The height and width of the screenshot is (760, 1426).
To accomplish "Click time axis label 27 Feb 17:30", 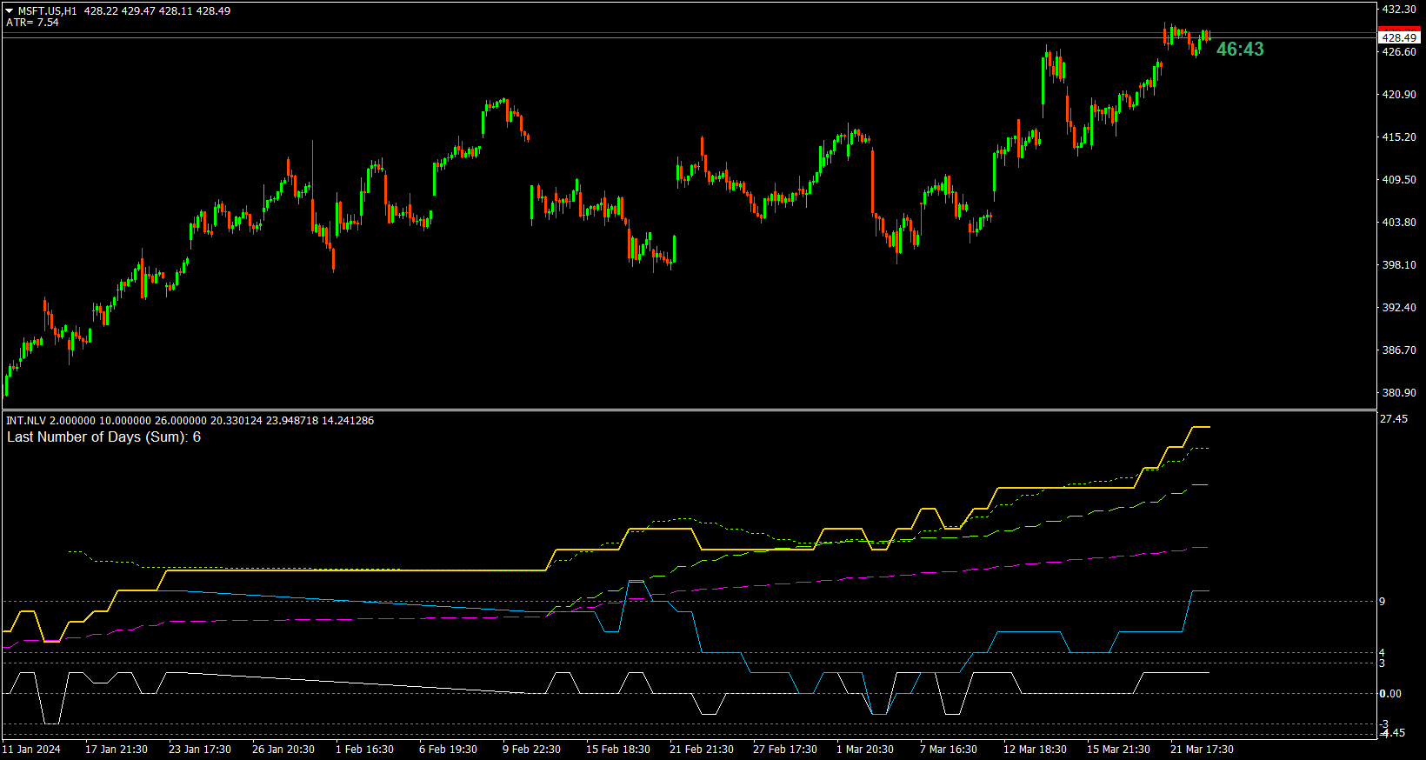I will [x=785, y=750].
